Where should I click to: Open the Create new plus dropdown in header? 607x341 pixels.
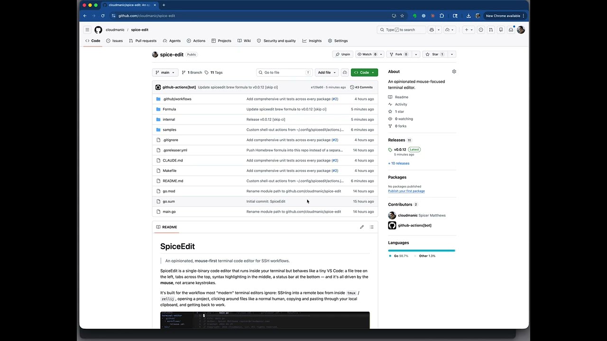469,30
